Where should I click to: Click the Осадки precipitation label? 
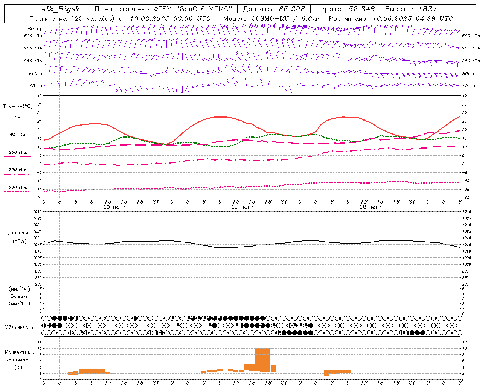[20, 296]
